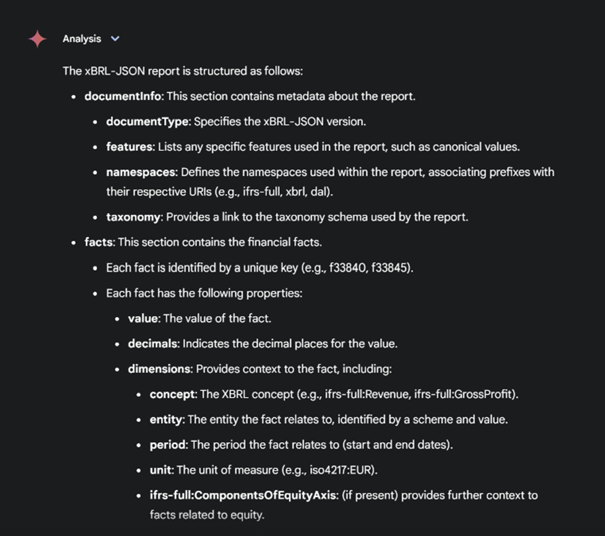The image size is (605, 536).
Task: Click the bold entity term
Action: (165, 419)
